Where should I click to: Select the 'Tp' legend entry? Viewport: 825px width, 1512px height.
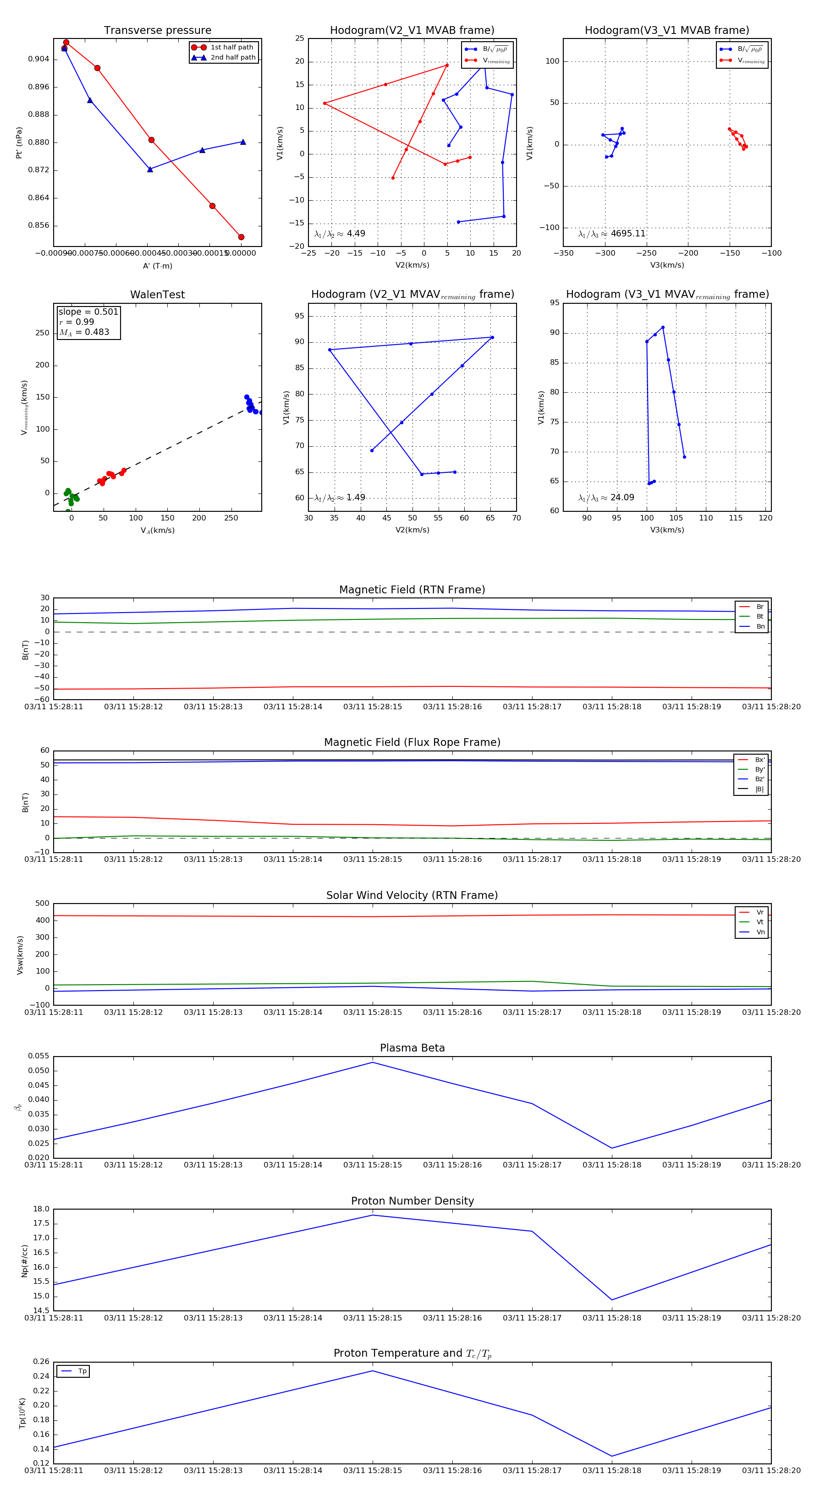(x=74, y=1371)
